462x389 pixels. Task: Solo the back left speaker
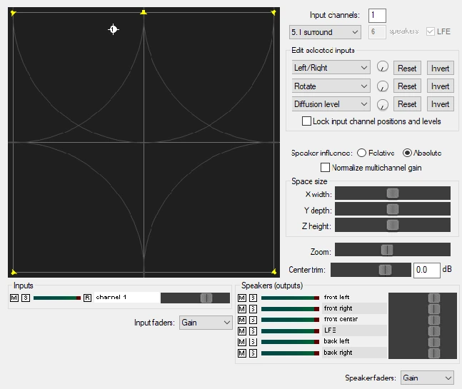pyautogui.click(x=253, y=342)
